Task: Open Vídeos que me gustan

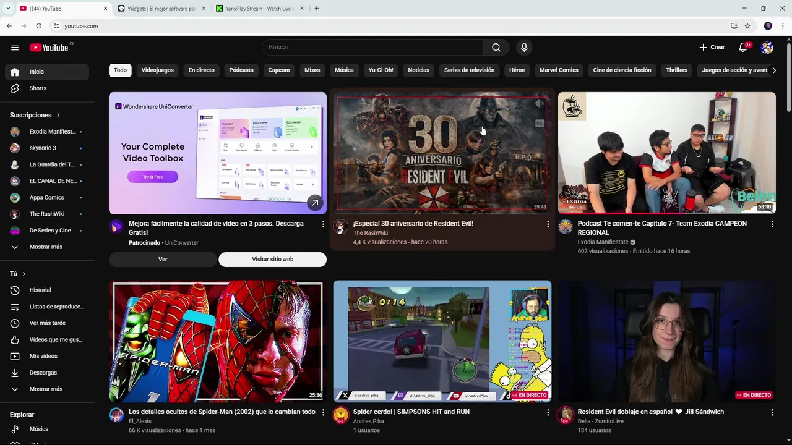Action: [47, 340]
